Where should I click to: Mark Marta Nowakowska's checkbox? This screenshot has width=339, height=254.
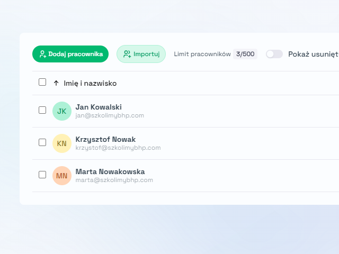[x=42, y=175]
